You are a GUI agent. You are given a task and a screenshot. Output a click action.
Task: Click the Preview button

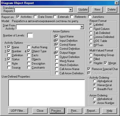pyautogui.click(x=57, y=111)
